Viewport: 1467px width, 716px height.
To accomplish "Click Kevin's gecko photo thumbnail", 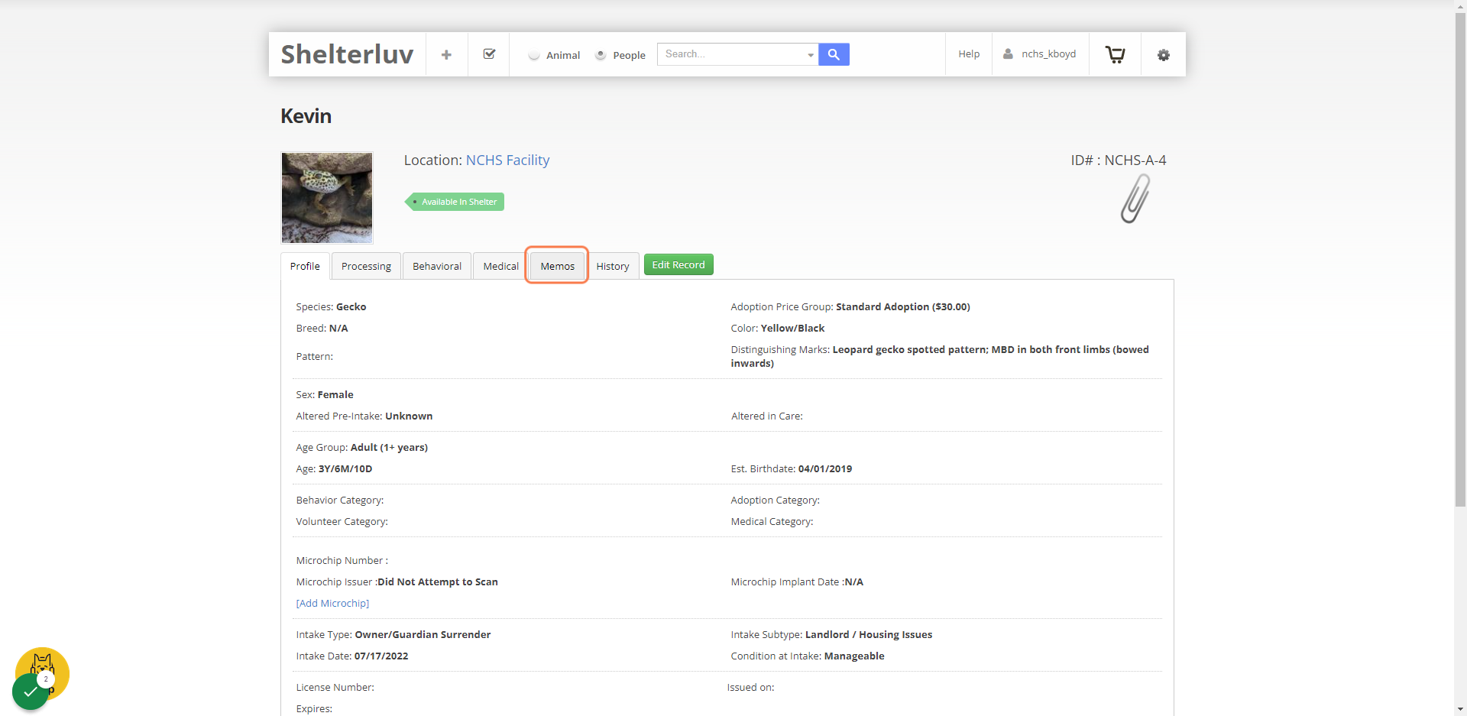I will [327, 198].
